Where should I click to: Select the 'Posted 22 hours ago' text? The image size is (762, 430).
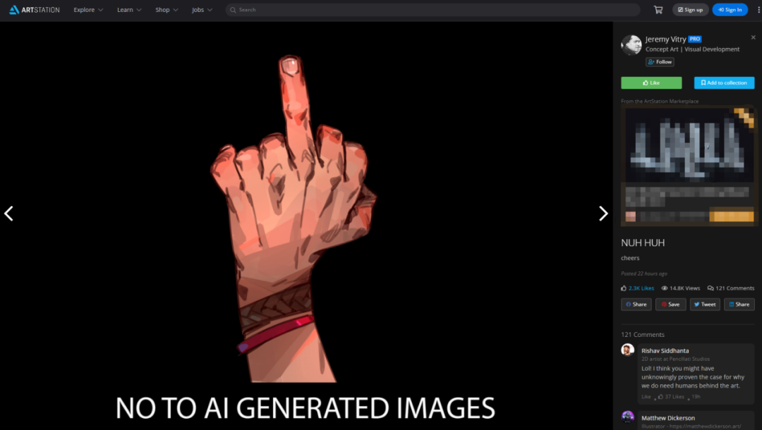[644, 274]
